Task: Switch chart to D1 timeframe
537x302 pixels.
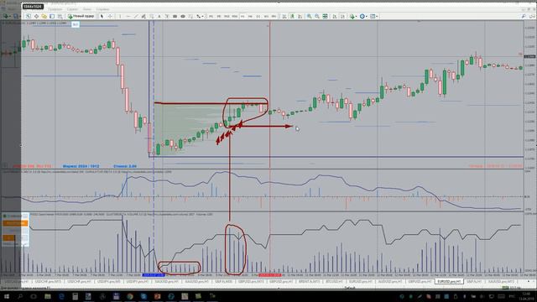Action: (258, 16)
